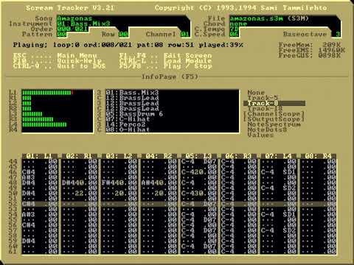Click the FreeGUS 0898K status readout
Image resolution: width=354 pixels, height=265 pixels.
tap(310, 56)
